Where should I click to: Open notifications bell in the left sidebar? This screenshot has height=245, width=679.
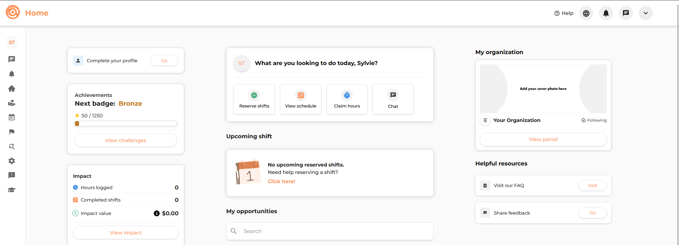pos(12,74)
